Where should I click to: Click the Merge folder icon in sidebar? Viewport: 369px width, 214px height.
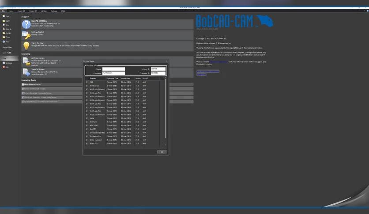pos(4,33)
